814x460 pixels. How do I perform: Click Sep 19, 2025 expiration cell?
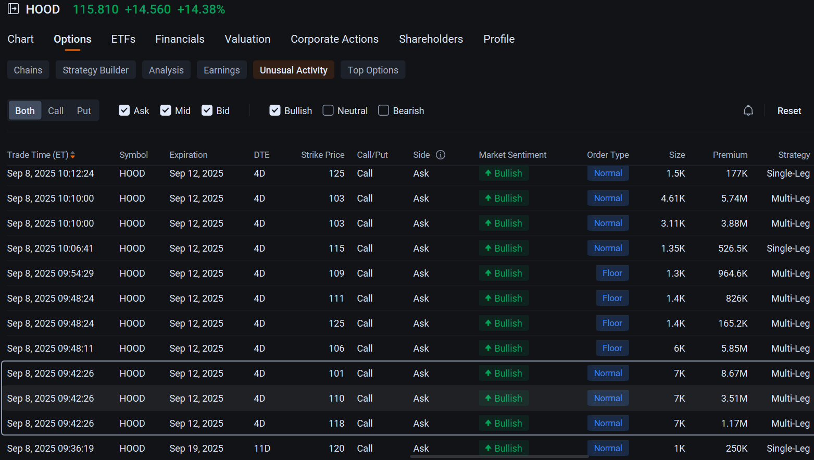196,449
